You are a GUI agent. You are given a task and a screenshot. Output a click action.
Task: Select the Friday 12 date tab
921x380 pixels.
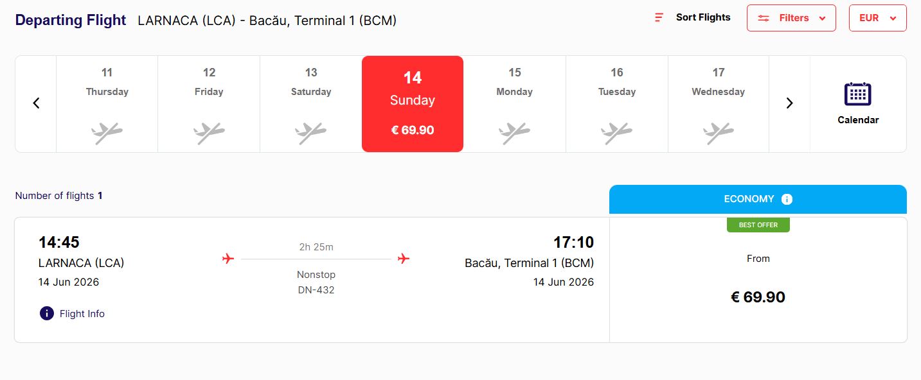[x=209, y=103]
